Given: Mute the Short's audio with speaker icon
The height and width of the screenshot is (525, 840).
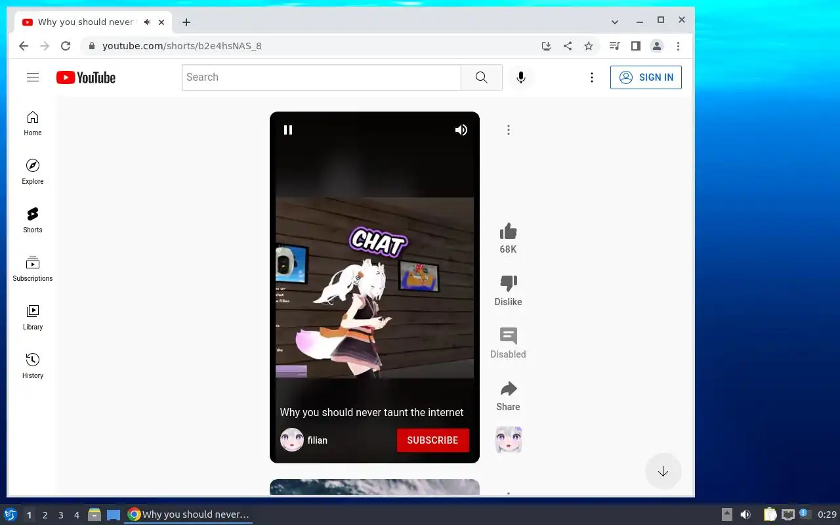Looking at the screenshot, I should [461, 130].
